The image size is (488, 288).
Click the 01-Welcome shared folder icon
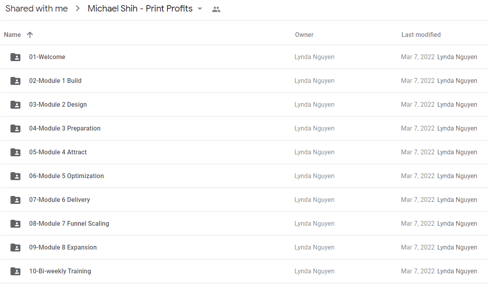pos(15,57)
